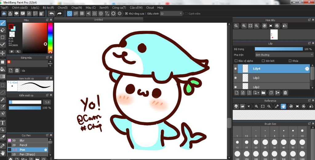Enable the crisscross grid snap guide
315x160 pixels.
(x=82, y=14)
